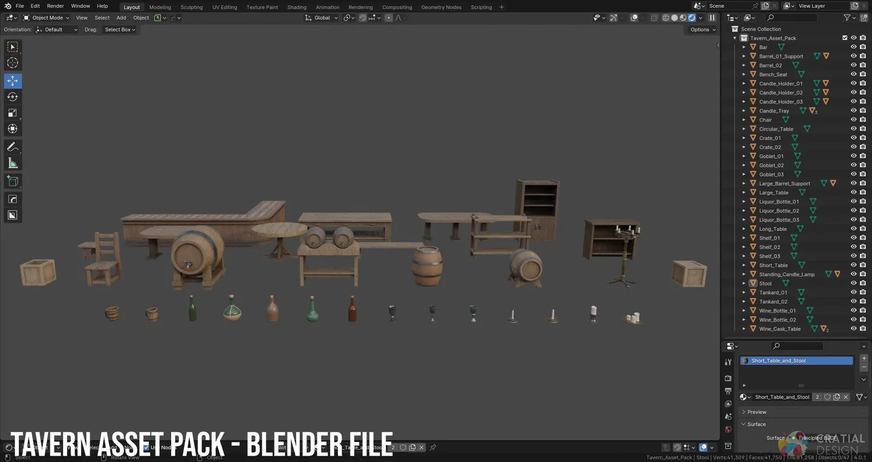Open the Tool properties tab
Screen dimensions: 872x462
tap(728, 362)
